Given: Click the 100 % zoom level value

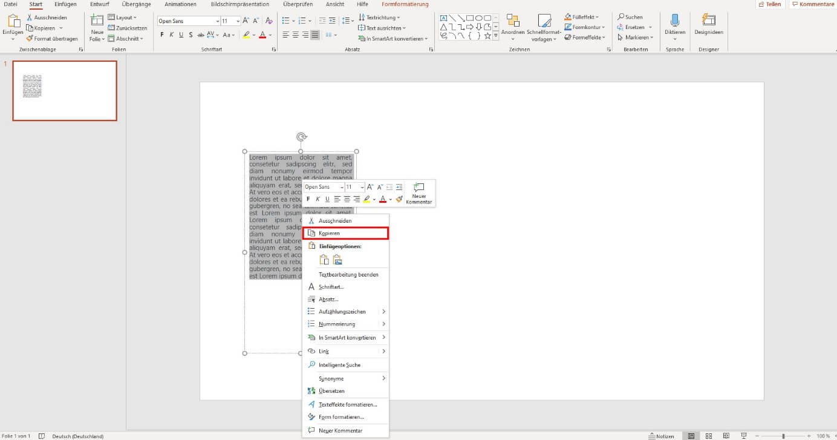Looking at the screenshot, I should pos(824,436).
